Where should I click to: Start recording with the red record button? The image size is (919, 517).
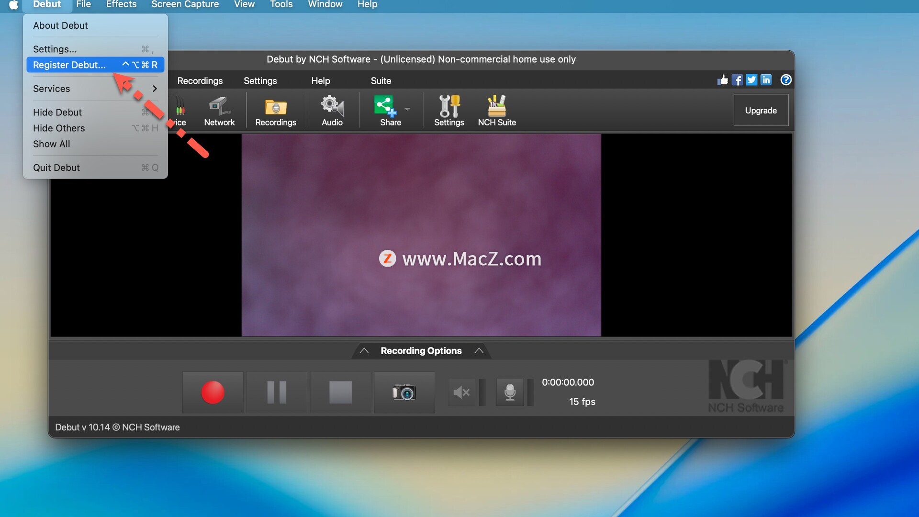tap(213, 393)
